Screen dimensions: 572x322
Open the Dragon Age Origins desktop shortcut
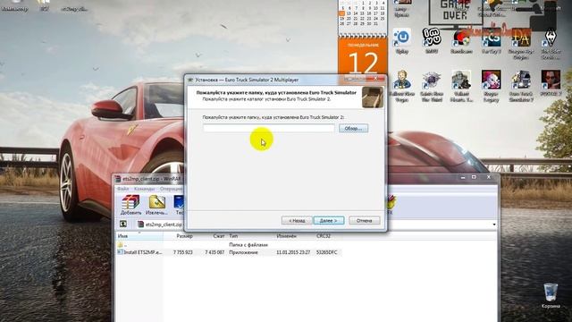pos(520,44)
